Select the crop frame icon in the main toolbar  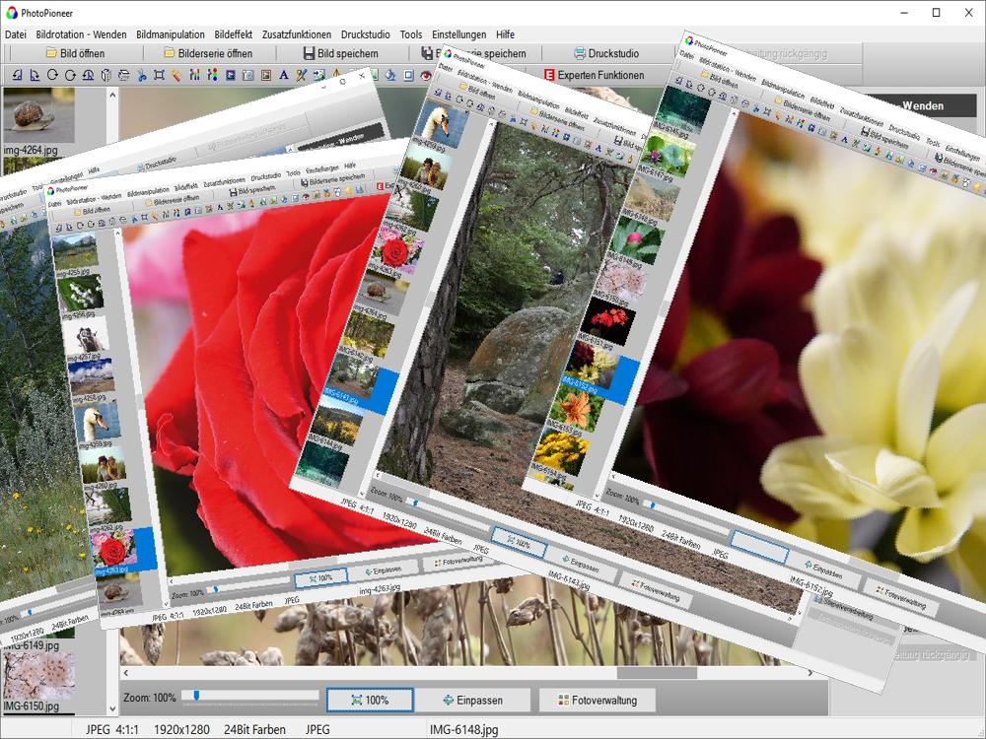[159, 75]
